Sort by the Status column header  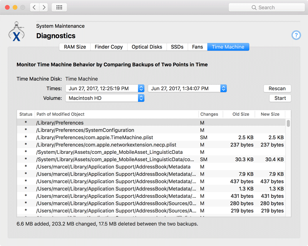point(26,114)
